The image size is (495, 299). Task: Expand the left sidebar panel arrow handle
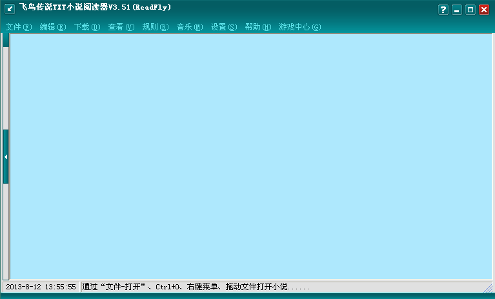point(6,157)
